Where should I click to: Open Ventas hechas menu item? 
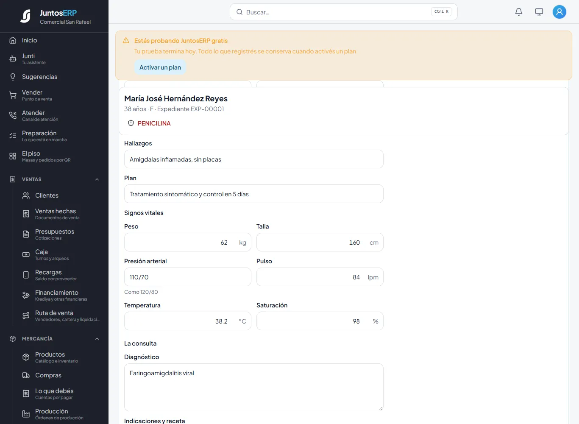61,214
